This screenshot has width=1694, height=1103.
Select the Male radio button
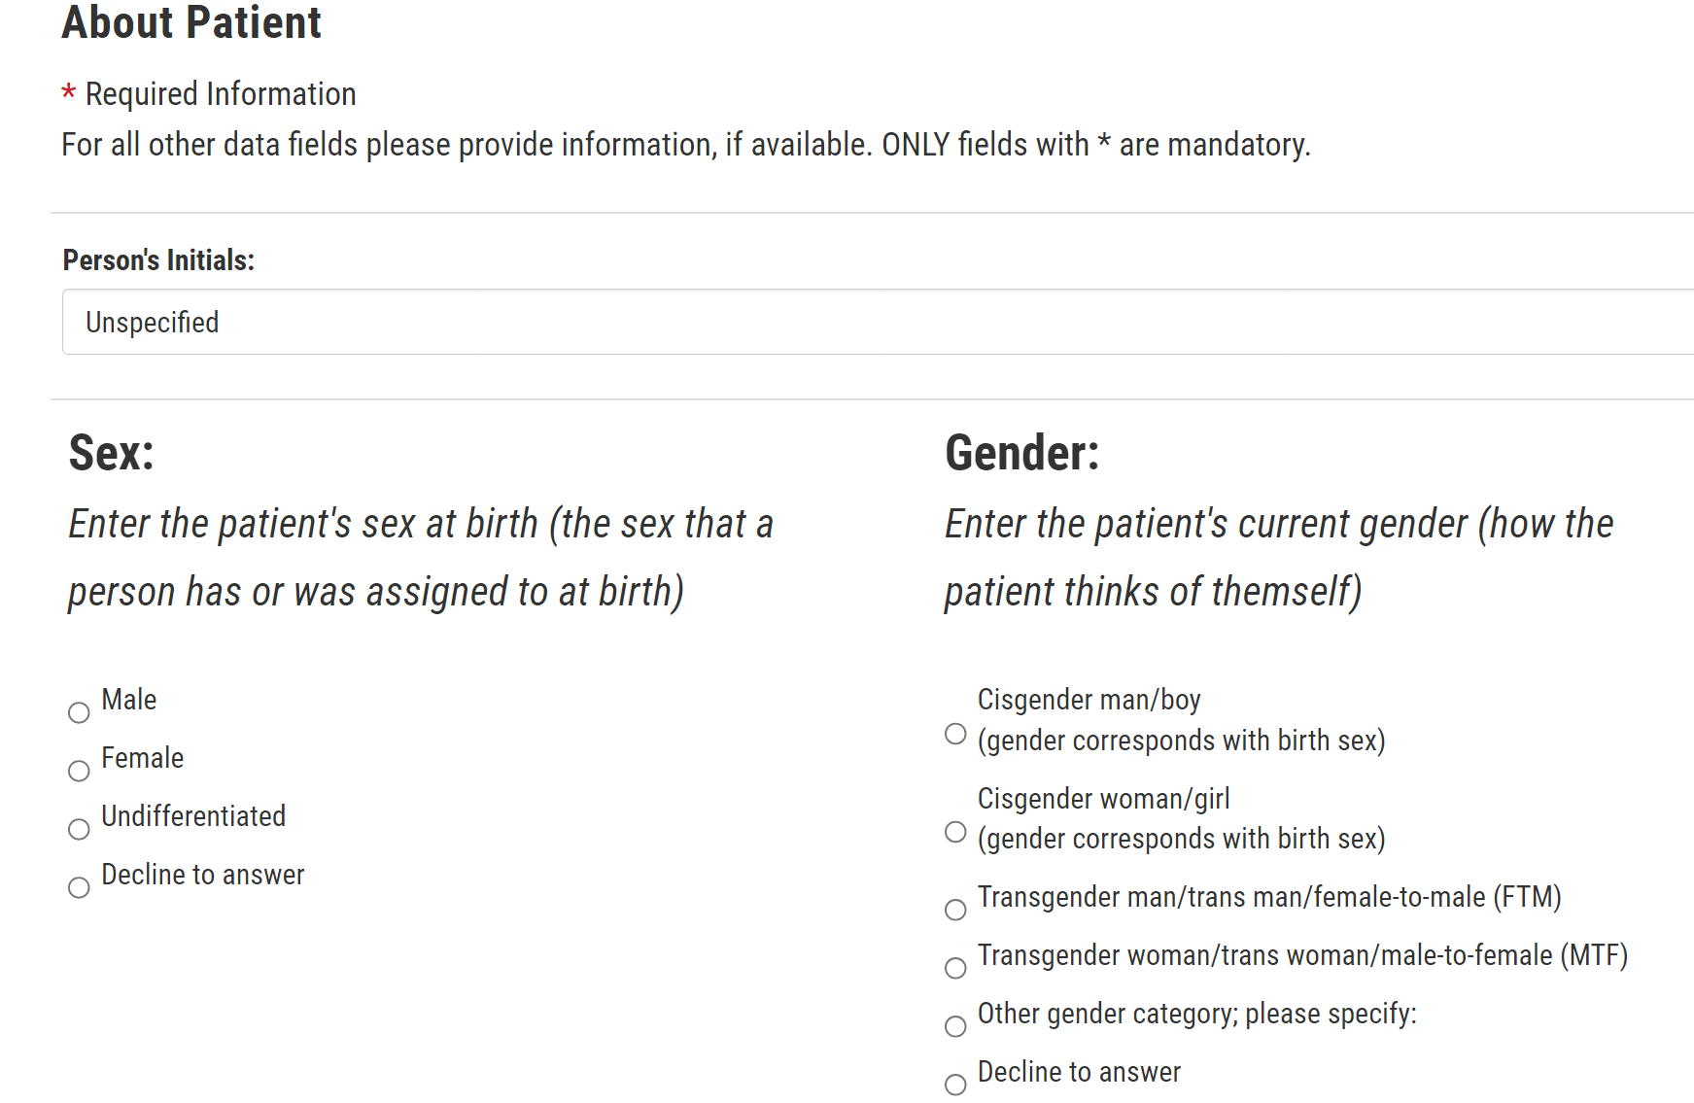79,712
